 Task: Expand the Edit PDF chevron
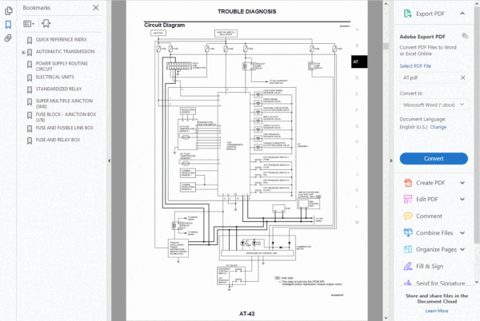coord(462,200)
